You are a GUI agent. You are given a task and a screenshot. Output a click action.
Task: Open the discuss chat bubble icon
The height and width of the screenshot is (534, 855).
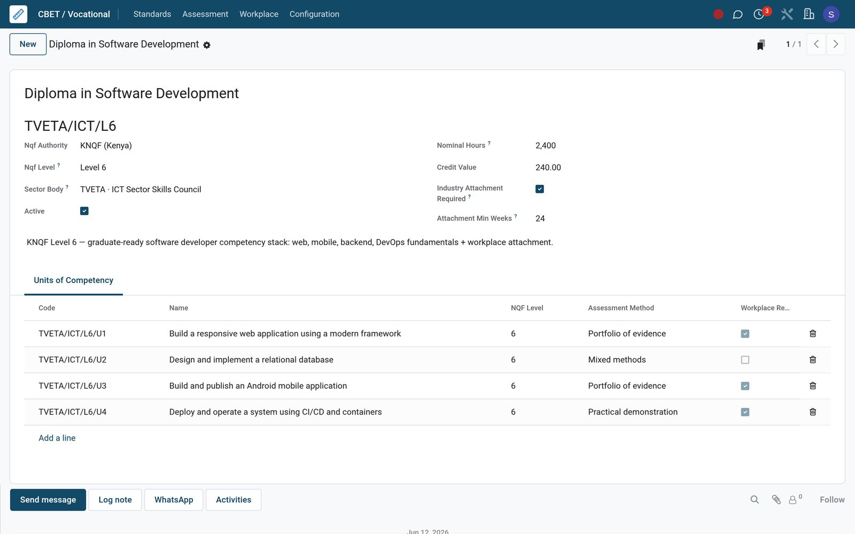click(737, 14)
